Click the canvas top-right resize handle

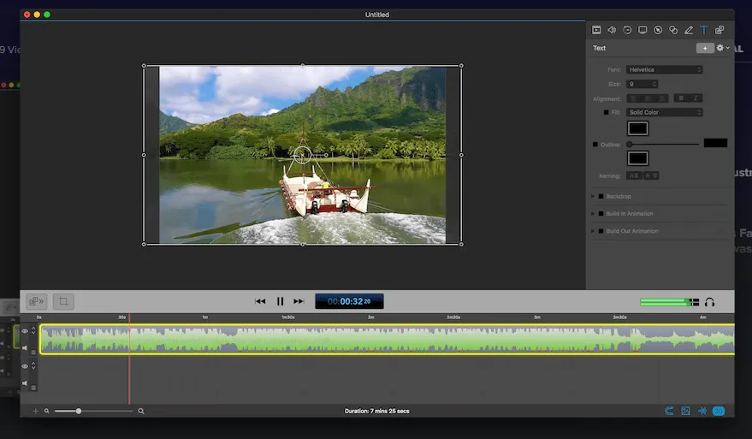coord(461,66)
